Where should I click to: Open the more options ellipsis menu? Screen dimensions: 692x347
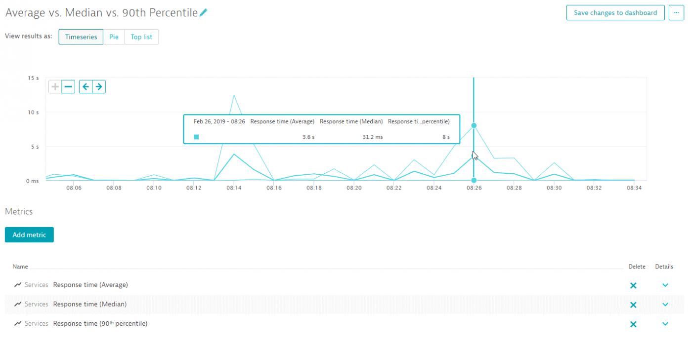(676, 13)
